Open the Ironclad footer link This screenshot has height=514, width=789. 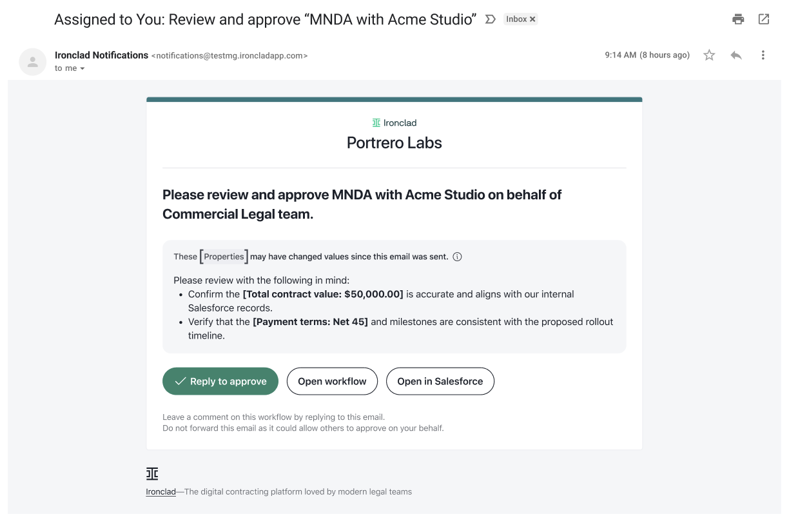161,491
